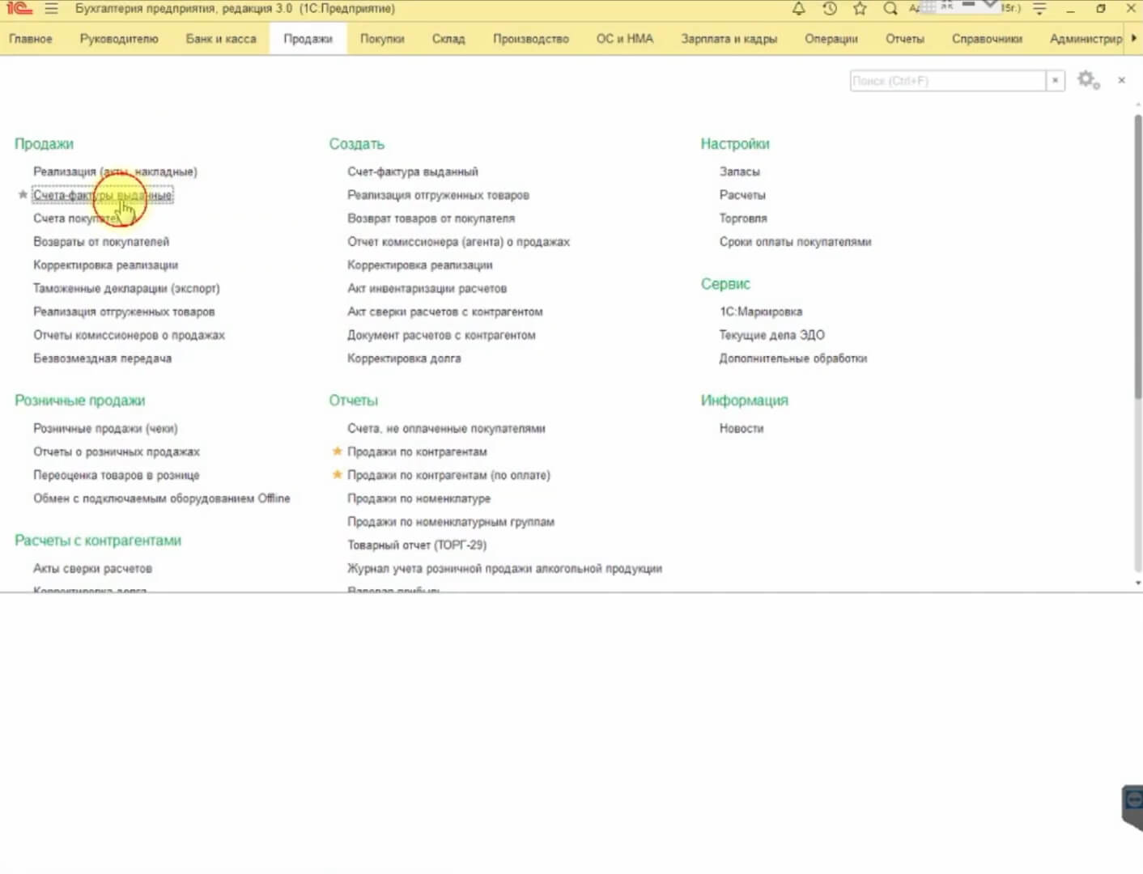Select the Продажи section tab

click(x=308, y=39)
